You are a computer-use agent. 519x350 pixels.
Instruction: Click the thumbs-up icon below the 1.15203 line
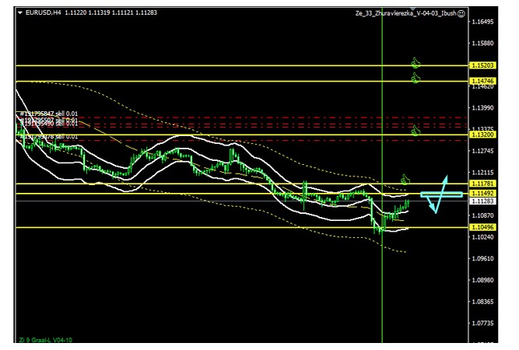tap(416, 77)
